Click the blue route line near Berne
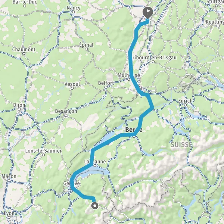 [127, 135]
